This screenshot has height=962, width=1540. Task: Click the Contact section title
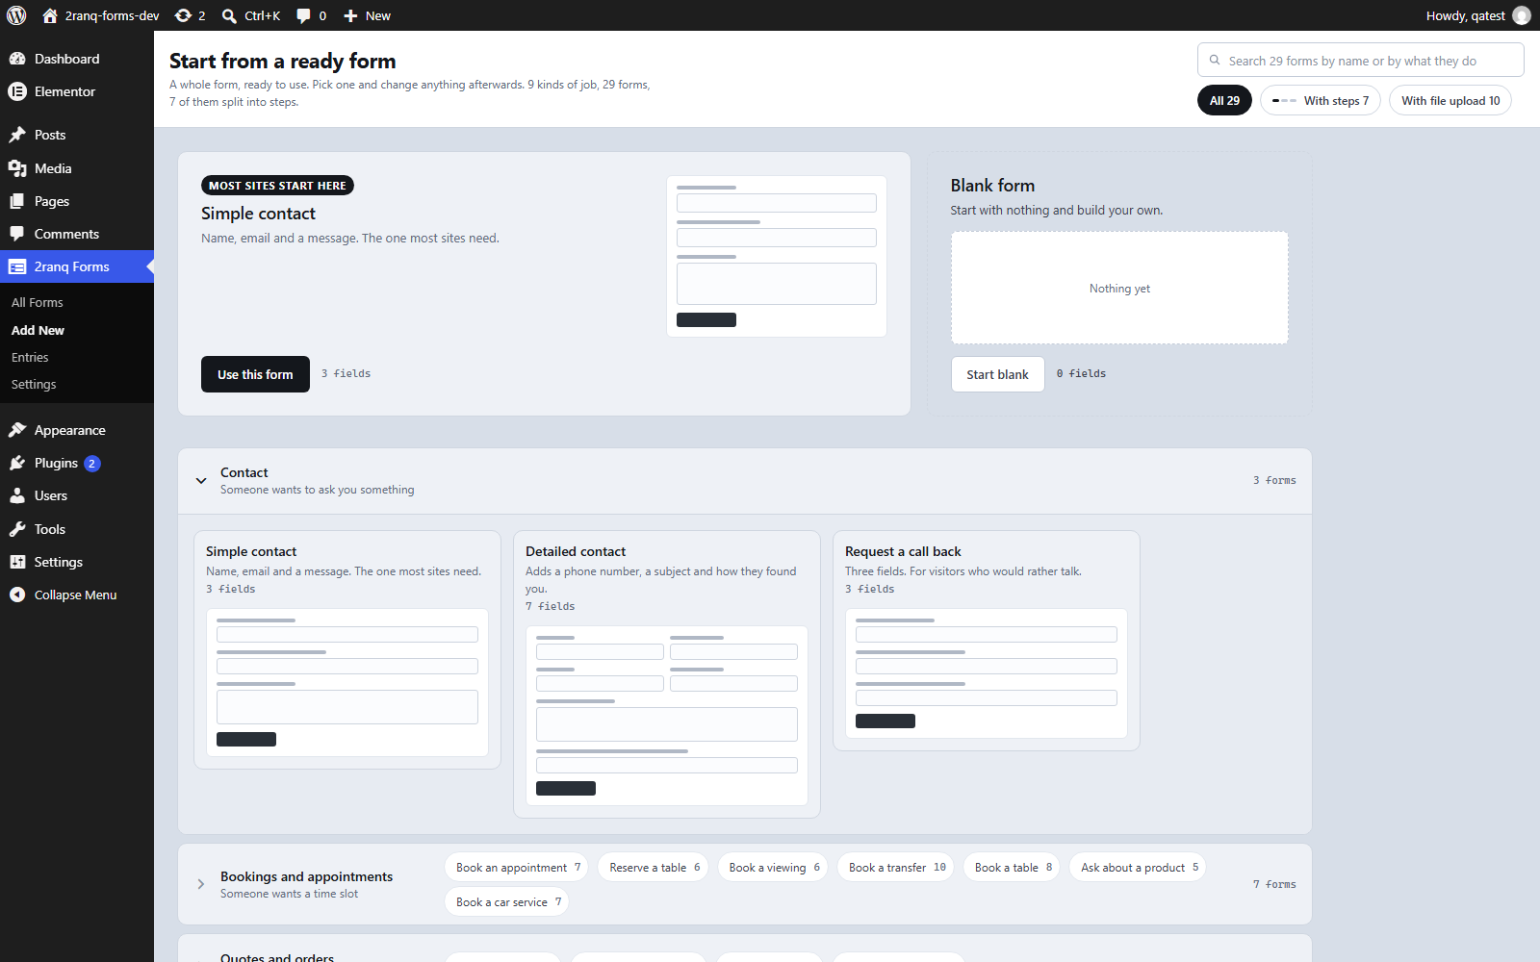coord(244,472)
